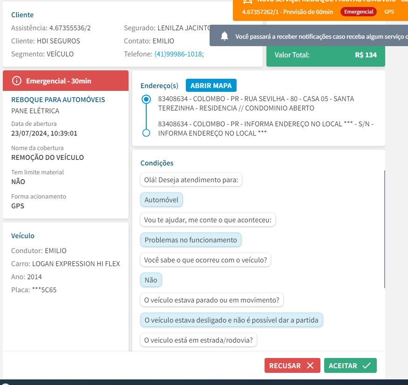The image size is (408, 385).
Task: Click the Emergencial - 30min red header
Action: (66, 81)
